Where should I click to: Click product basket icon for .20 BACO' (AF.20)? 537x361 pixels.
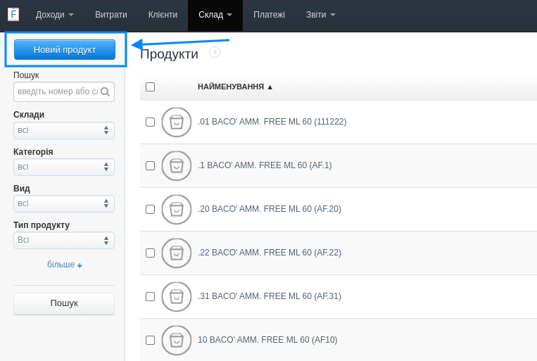tap(176, 209)
